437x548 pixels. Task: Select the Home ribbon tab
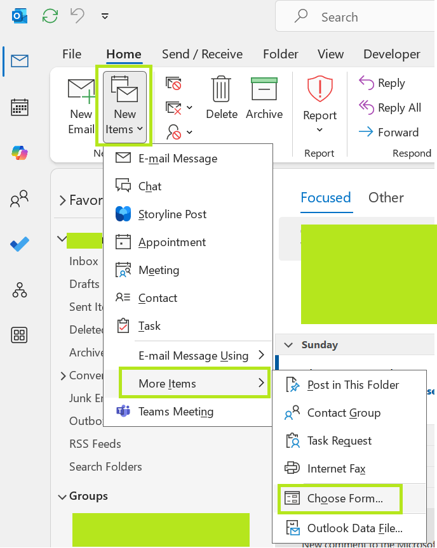[124, 54]
